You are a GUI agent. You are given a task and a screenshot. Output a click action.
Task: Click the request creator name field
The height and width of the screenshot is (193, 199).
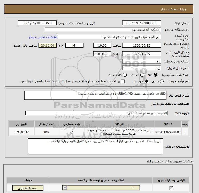coord(109,37)
